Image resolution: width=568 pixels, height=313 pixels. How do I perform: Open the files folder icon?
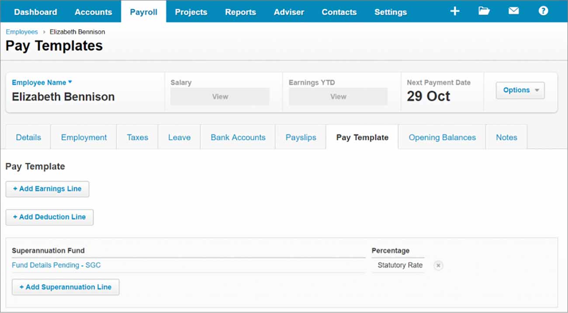pyautogui.click(x=484, y=11)
